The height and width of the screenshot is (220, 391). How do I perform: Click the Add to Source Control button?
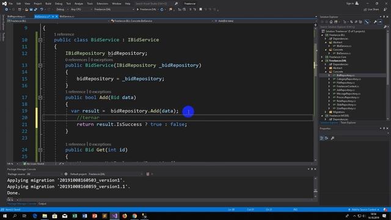364,210
